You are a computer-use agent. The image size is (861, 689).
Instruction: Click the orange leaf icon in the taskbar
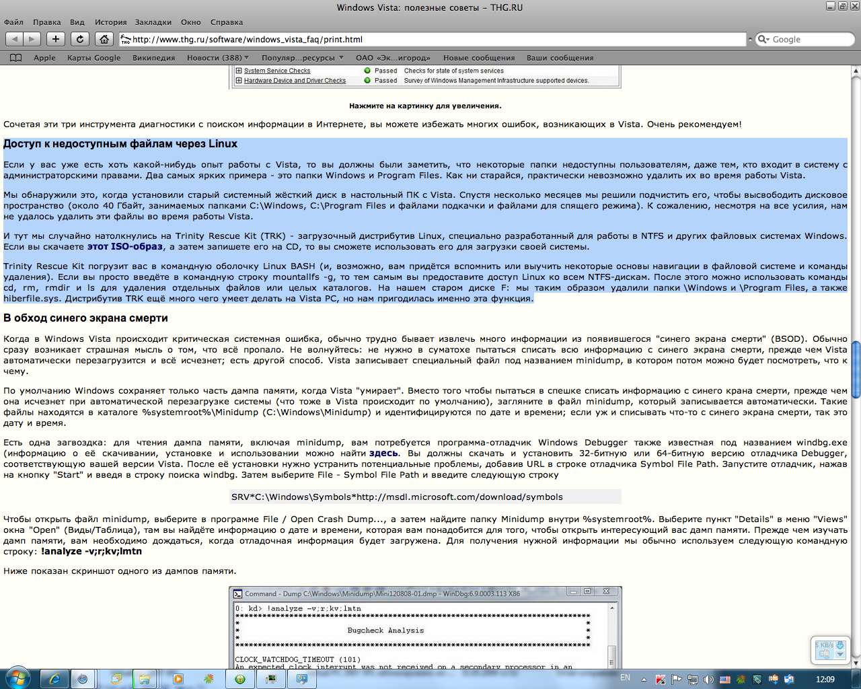[209, 679]
